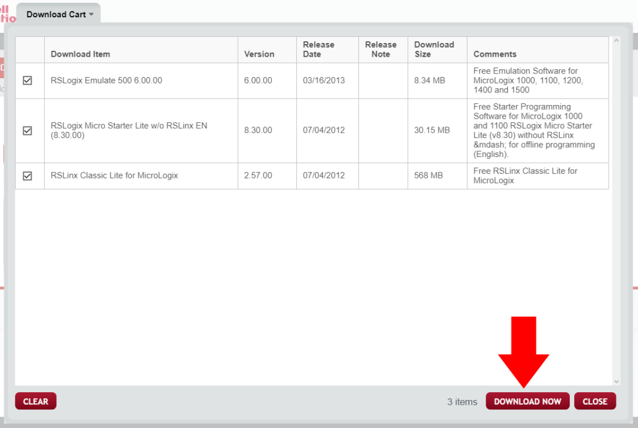Uncheck RSLogix Micro Starter Lite item

pyautogui.click(x=29, y=130)
